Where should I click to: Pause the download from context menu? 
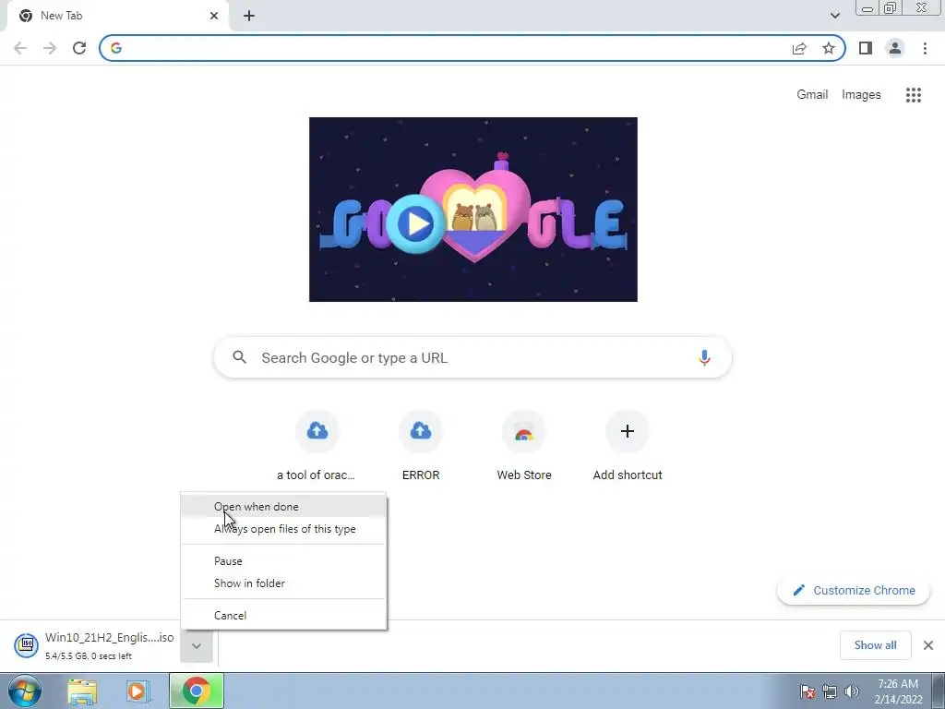(x=284, y=561)
